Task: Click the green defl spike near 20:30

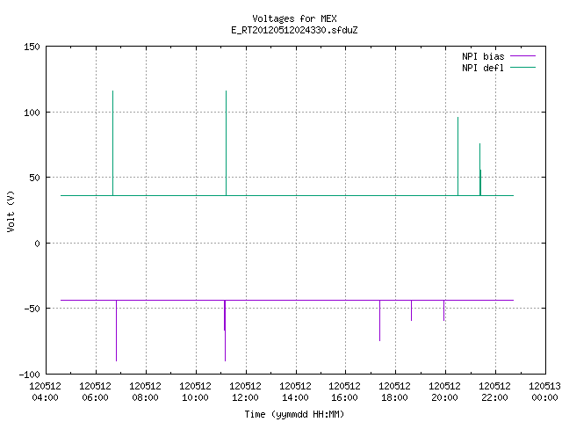Action: tap(458, 156)
